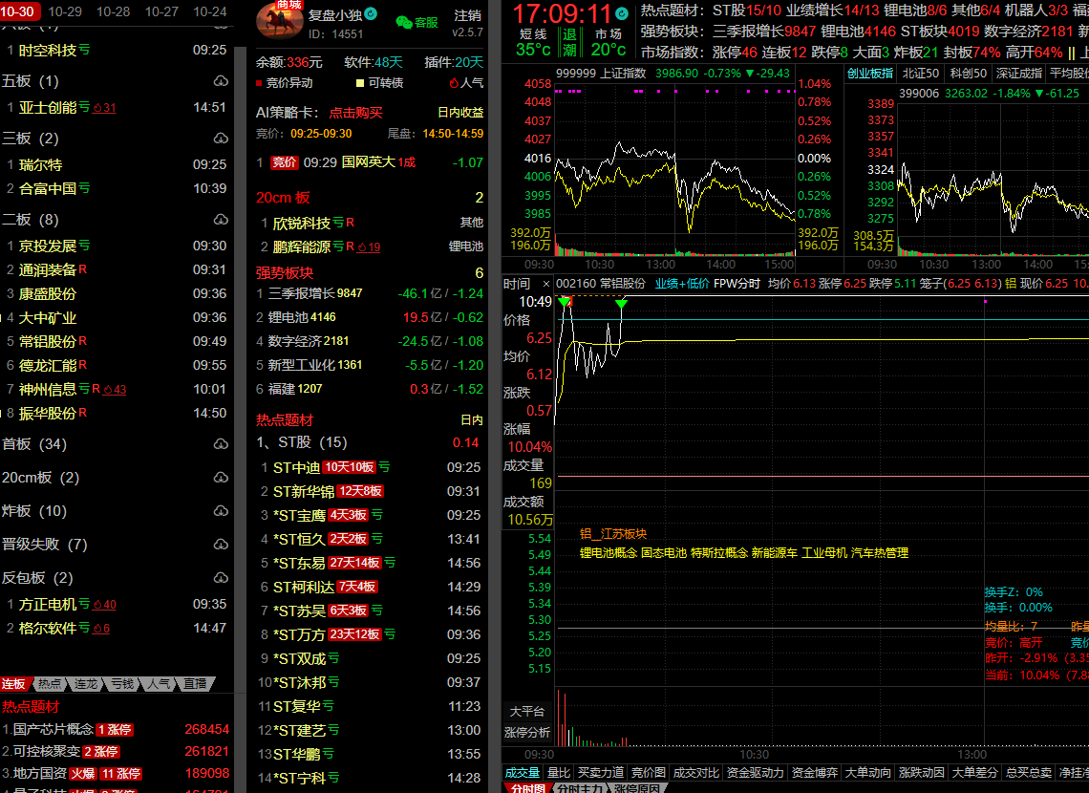Select the 北证50 index tab
This screenshot has width=1089, height=793.
click(x=920, y=74)
